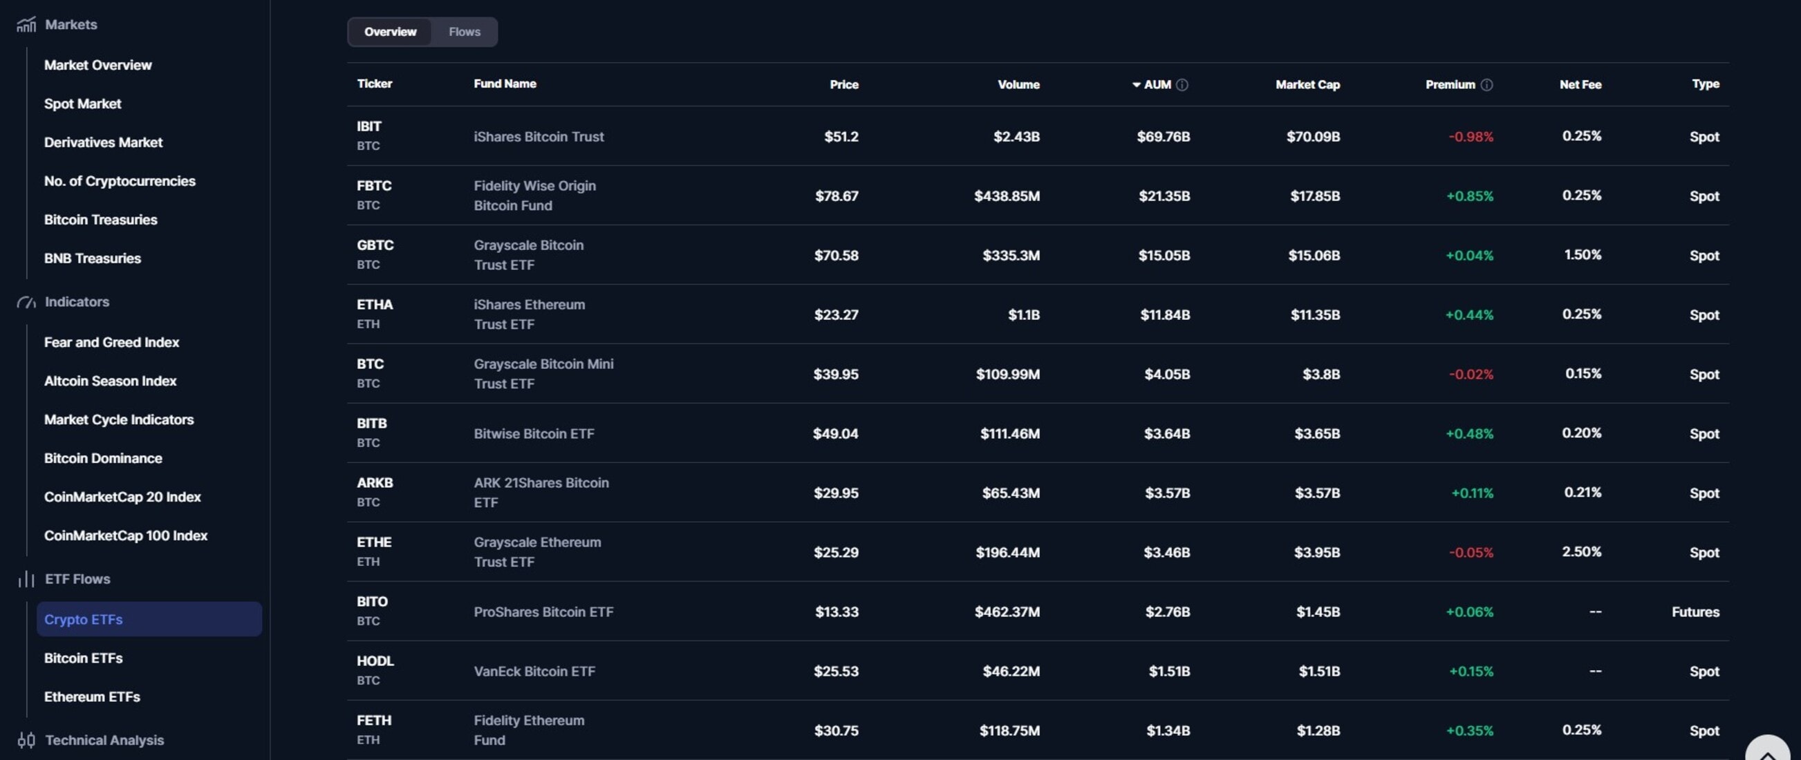
Task: Click the ETF Flows bars icon
Action: (x=26, y=579)
